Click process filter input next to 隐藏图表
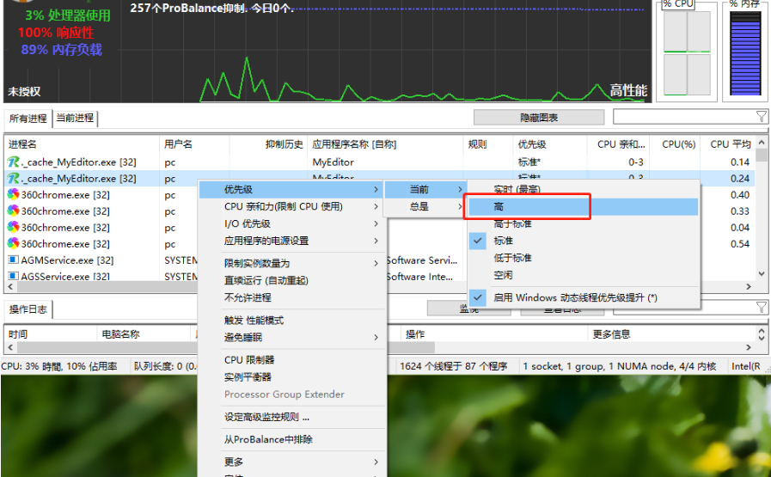The image size is (771, 477). (684, 117)
